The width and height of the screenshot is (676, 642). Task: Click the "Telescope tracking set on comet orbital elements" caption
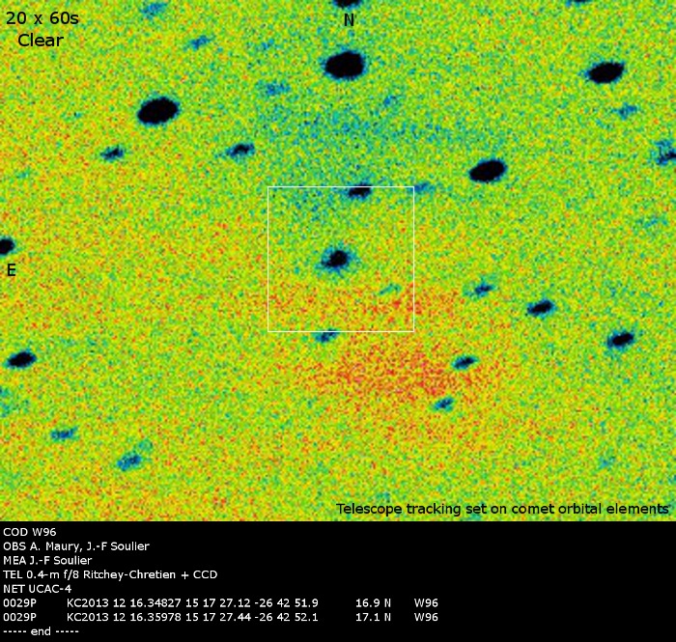click(x=502, y=509)
